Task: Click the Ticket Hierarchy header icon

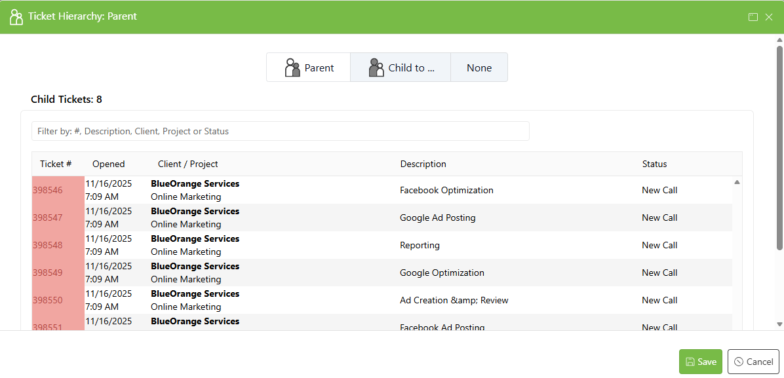Action: pyautogui.click(x=16, y=16)
